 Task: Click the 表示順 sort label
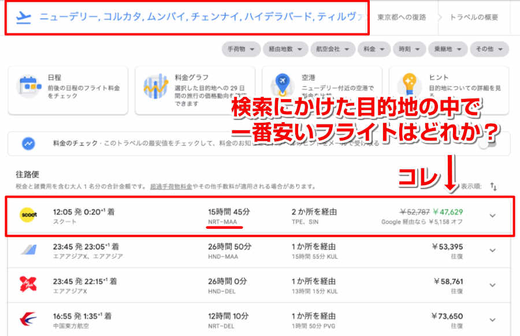click(x=471, y=187)
